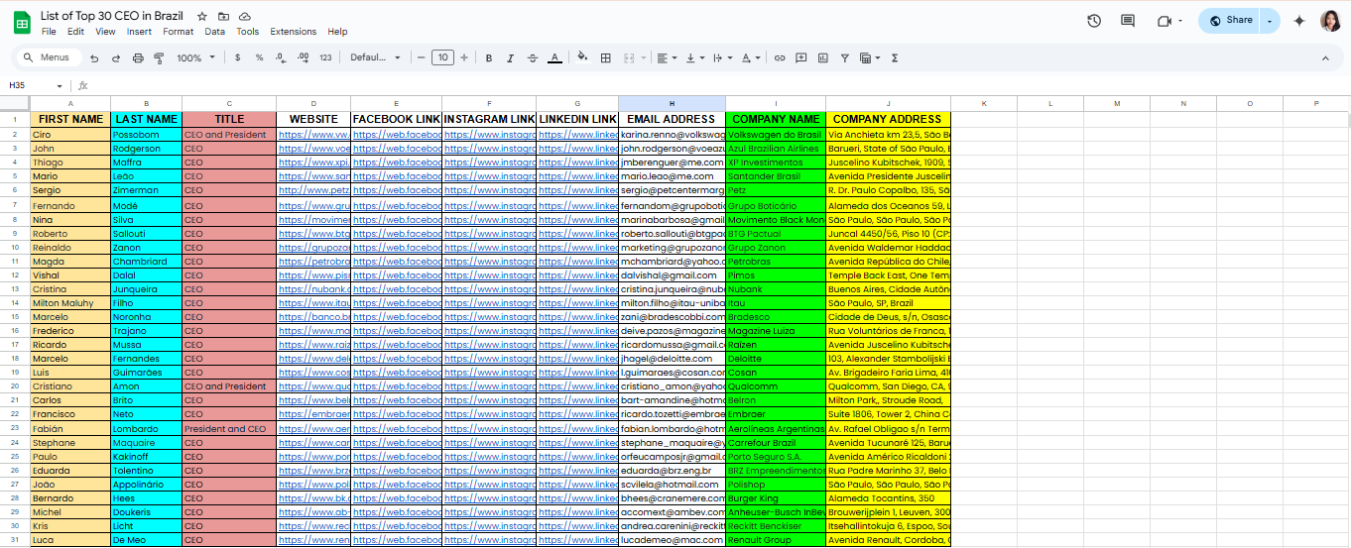The height and width of the screenshot is (548, 1351).
Task: Select row 15 header
Action: pyautogui.click(x=15, y=317)
